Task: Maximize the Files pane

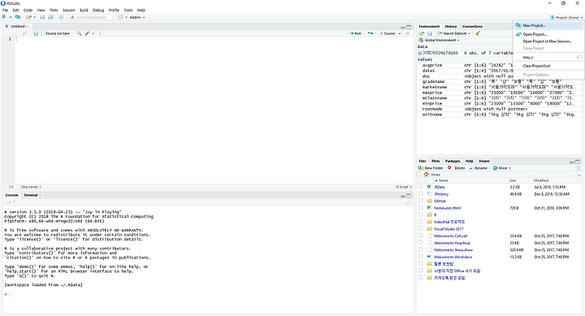Action: [578, 162]
